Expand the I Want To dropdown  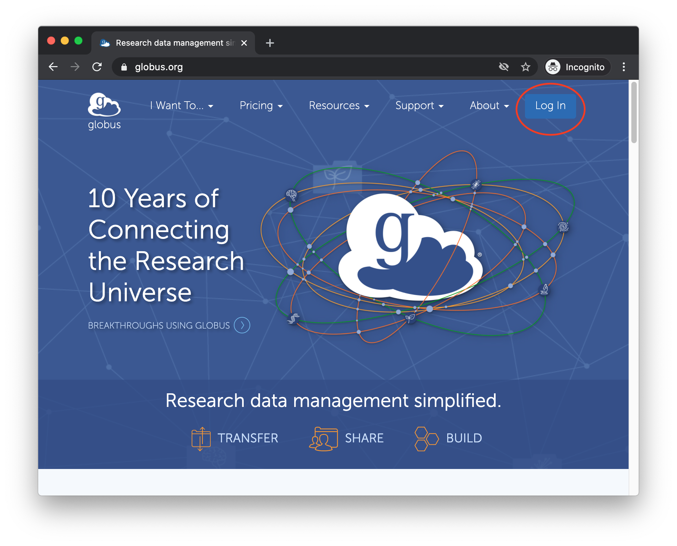(182, 106)
